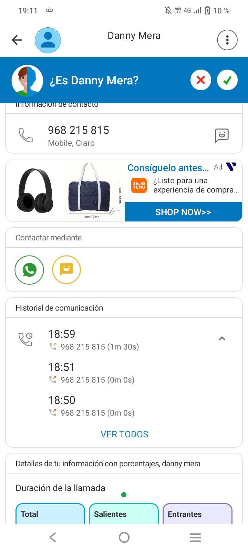Tap VER TODOS to view all calls
This screenshot has height=551, width=248.
(124, 434)
